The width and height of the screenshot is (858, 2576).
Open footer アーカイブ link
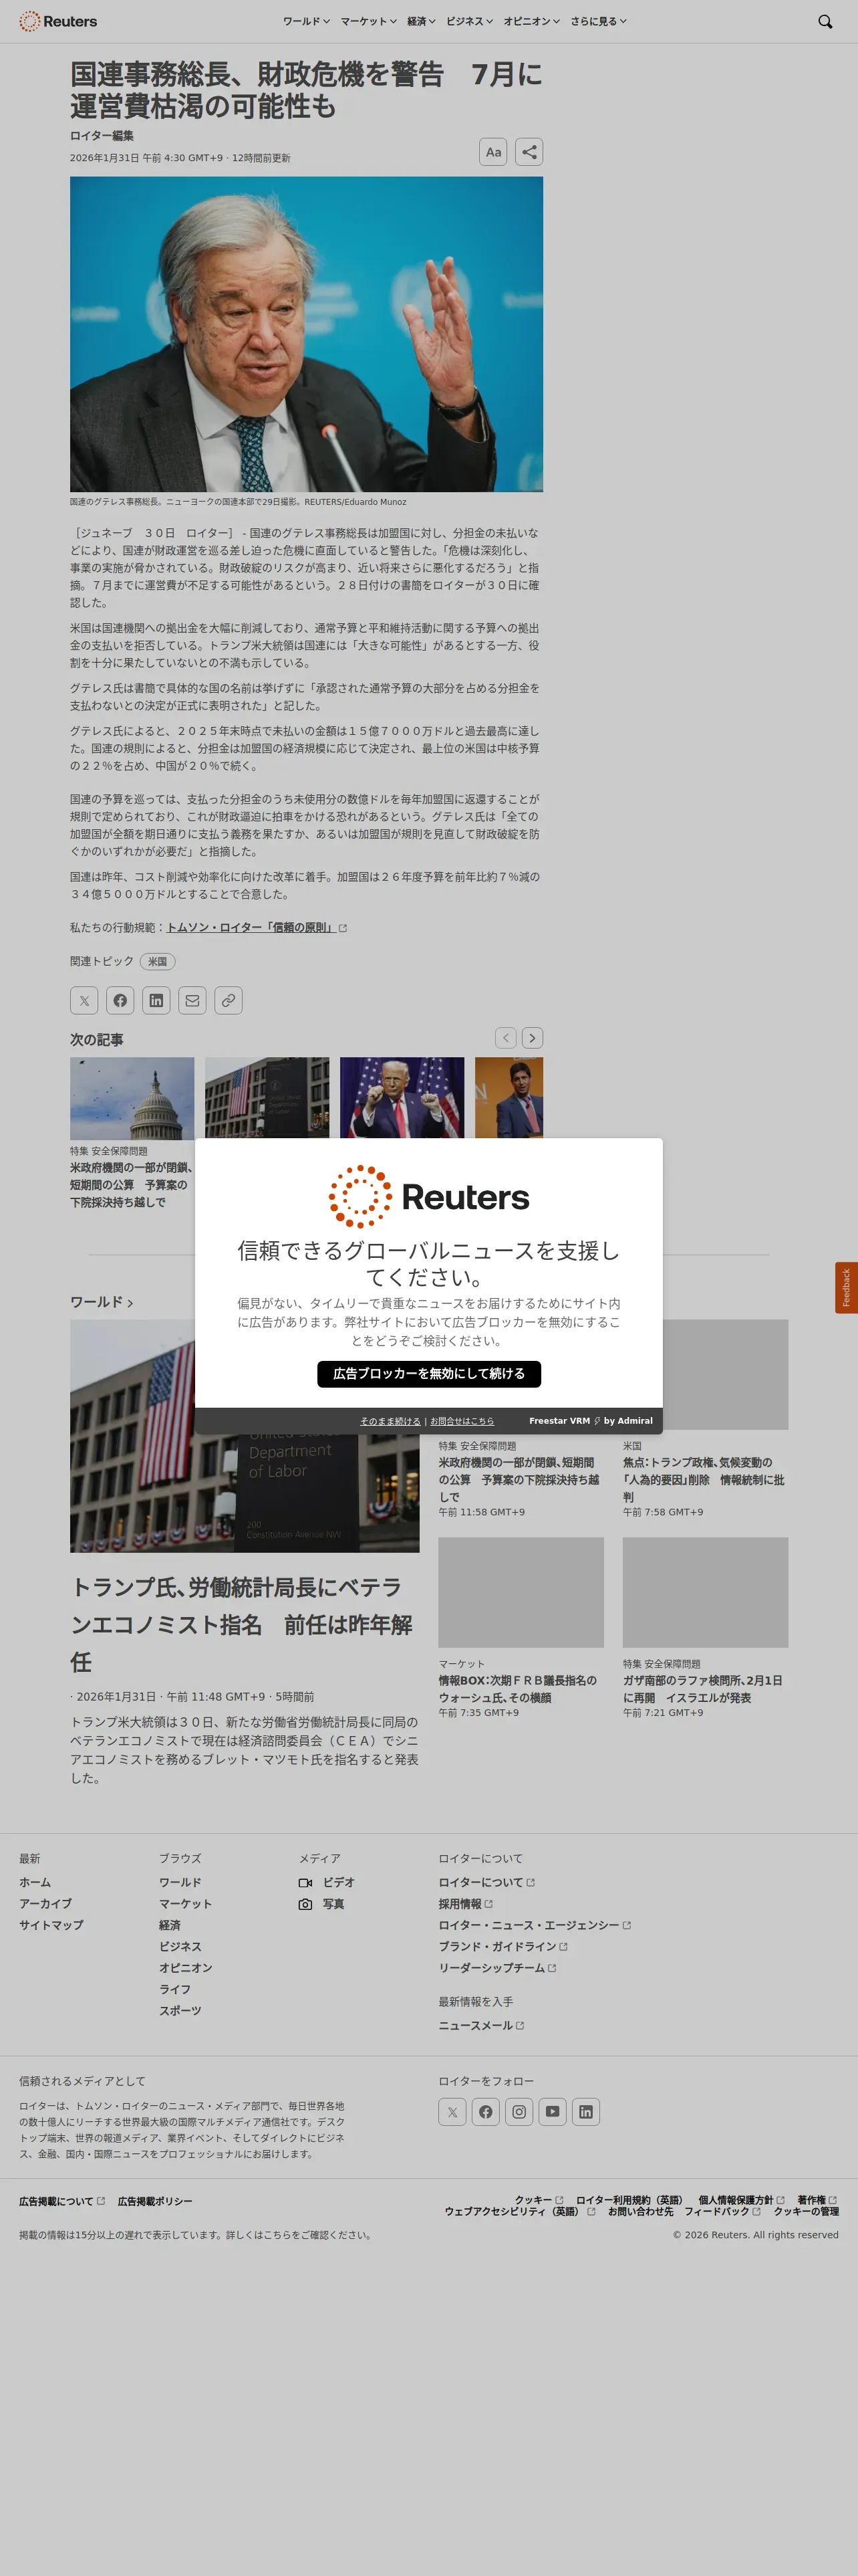pyautogui.click(x=46, y=1904)
